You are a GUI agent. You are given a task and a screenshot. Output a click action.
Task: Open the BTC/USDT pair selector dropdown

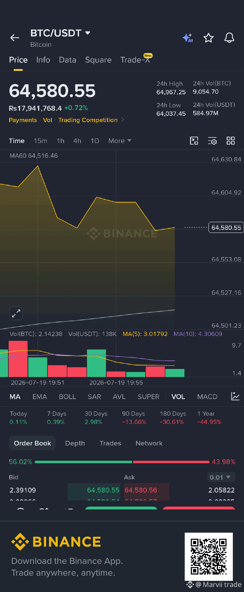[60, 33]
